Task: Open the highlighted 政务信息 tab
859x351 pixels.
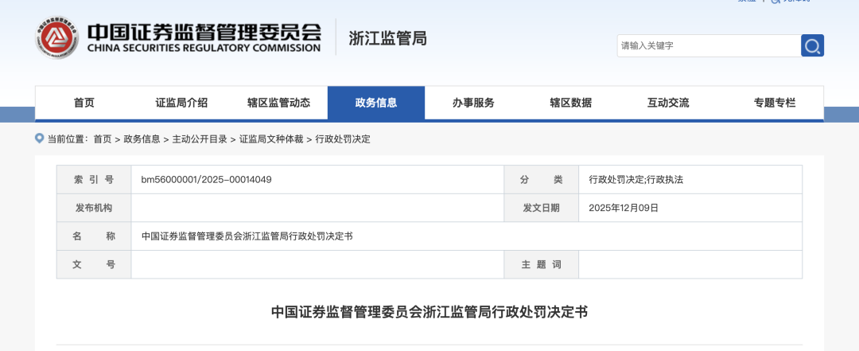Action: [376, 103]
